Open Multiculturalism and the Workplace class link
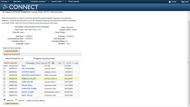 (37, 27)
